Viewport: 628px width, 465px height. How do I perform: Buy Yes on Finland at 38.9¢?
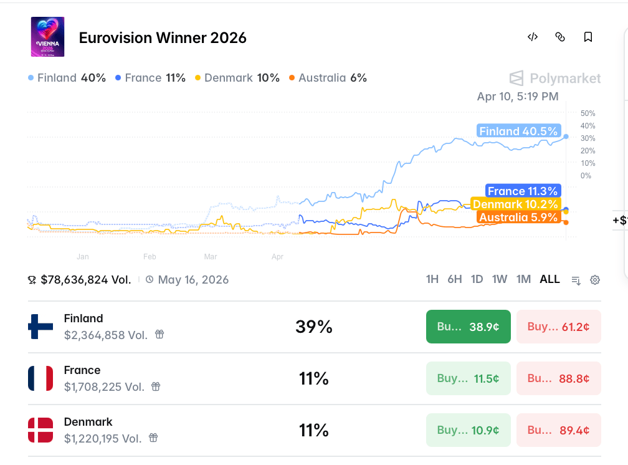pos(468,327)
